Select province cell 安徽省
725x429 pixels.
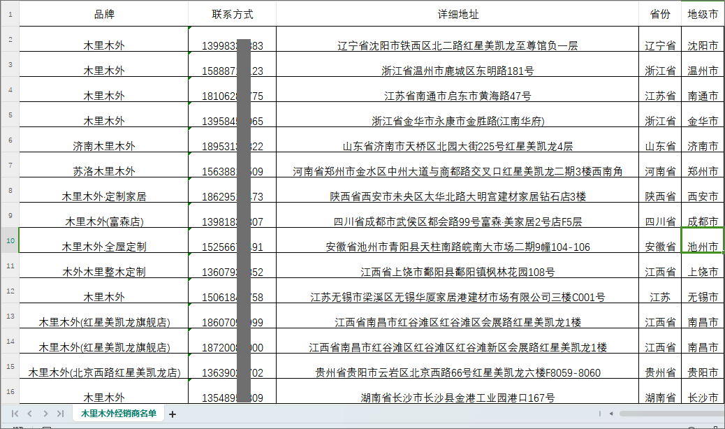click(x=660, y=240)
